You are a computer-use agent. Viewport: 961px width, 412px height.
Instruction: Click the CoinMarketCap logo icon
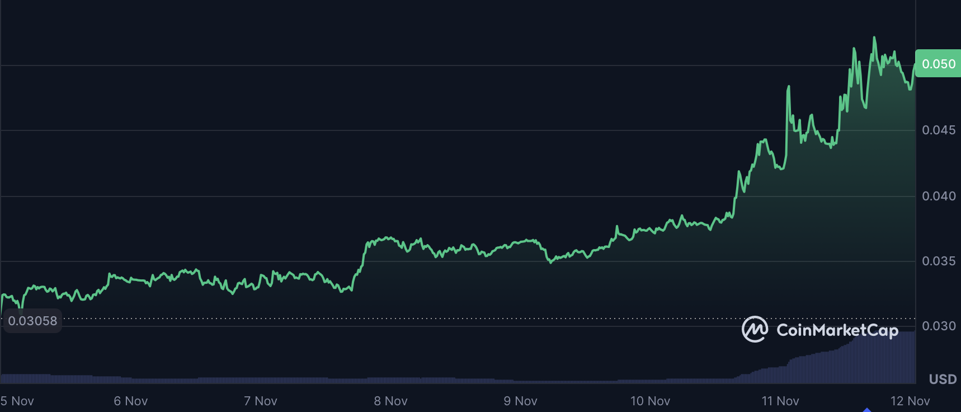tap(755, 329)
